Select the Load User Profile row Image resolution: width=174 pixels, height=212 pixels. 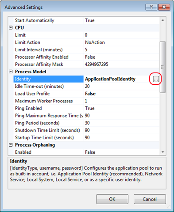tap(87, 94)
